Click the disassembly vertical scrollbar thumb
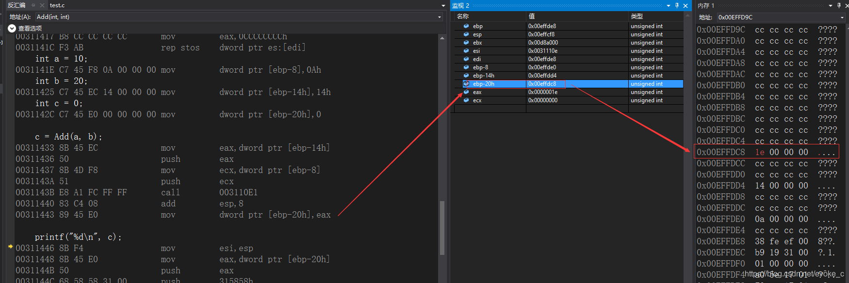This screenshot has width=849, height=283. click(x=442, y=228)
